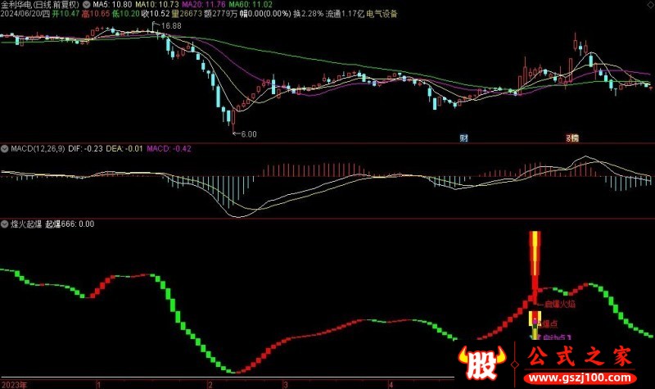Screen dimensions: 655x389
Task: Click the 6.00 low price label
Action: [249, 134]
